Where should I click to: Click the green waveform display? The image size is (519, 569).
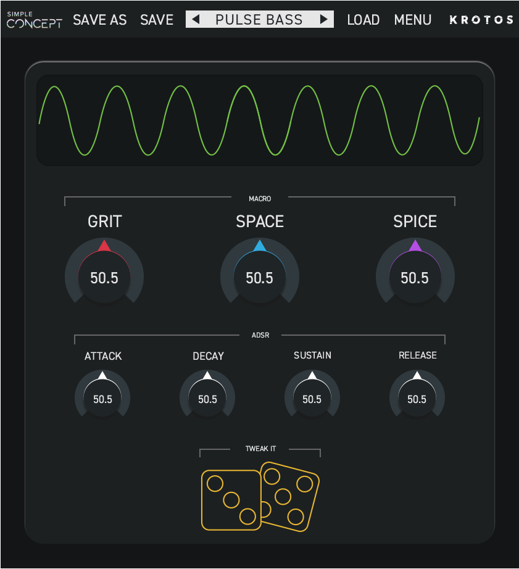coord(259,120)
